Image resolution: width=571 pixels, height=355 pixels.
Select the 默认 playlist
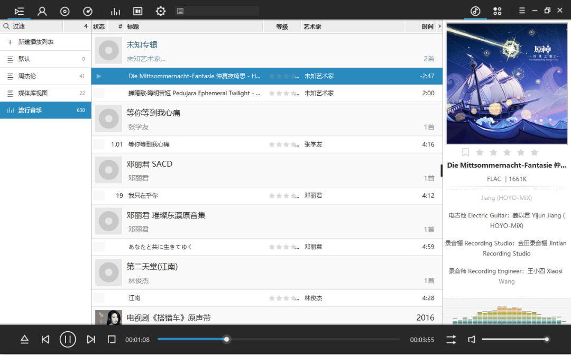coord(45,59)
